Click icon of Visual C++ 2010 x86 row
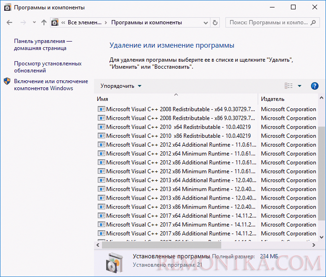Screen dimensions: 326x277 pos(101,136)
